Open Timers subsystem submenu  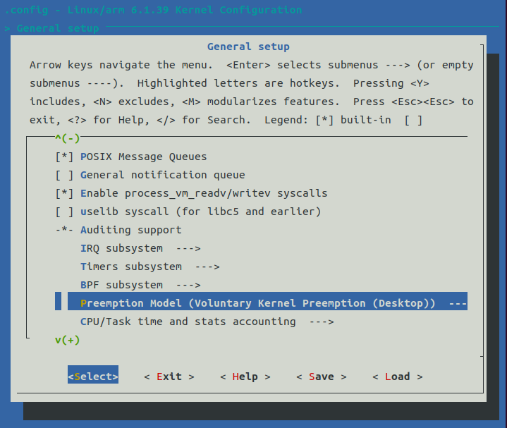(150, 267)
